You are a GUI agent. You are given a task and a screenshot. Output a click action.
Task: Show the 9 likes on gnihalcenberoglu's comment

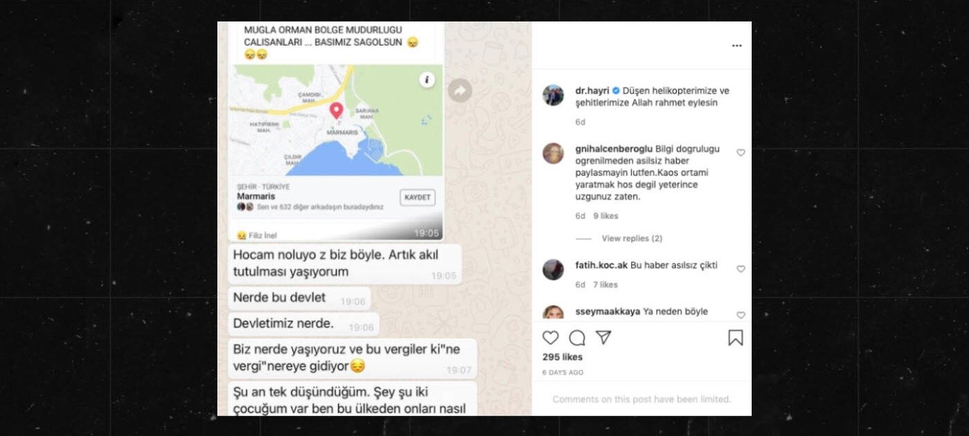pos(606,216)
